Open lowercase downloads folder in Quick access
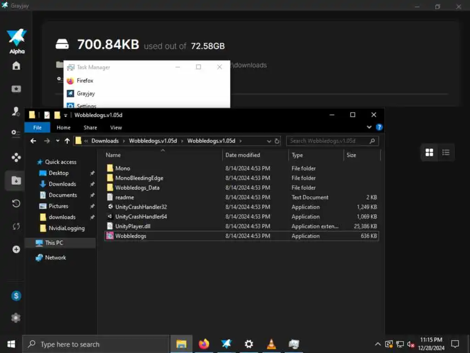The width and height of the screenshot is (470, 353). pyautogui.click(x=62, y=217)
